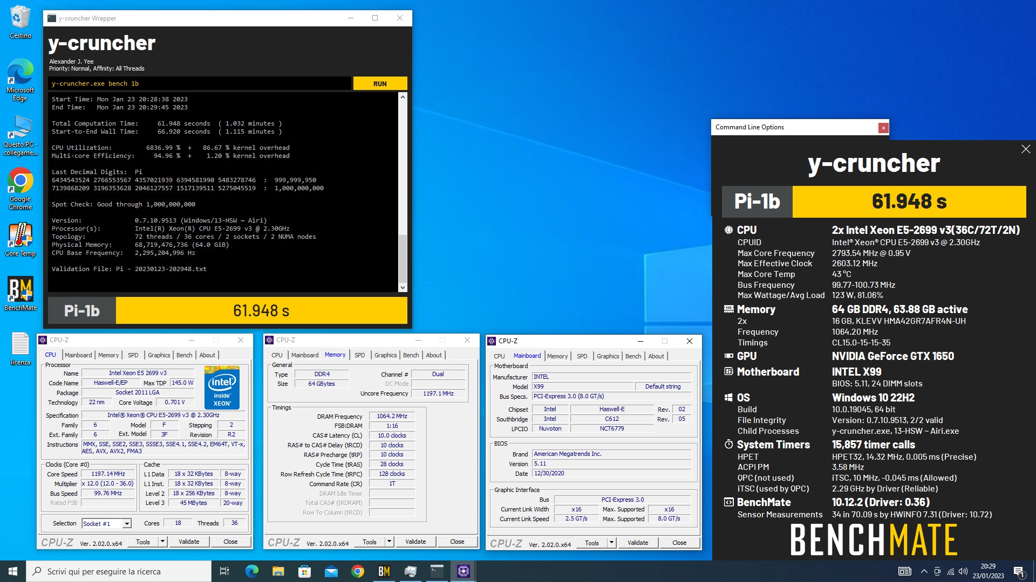Show hidden tray icons chevron
This screenshot has width=1036, height=582.
pyautogui.click(x=924, y=571)
